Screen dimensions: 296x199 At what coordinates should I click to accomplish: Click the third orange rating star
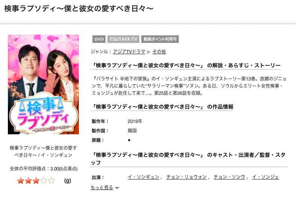[36, 181]
